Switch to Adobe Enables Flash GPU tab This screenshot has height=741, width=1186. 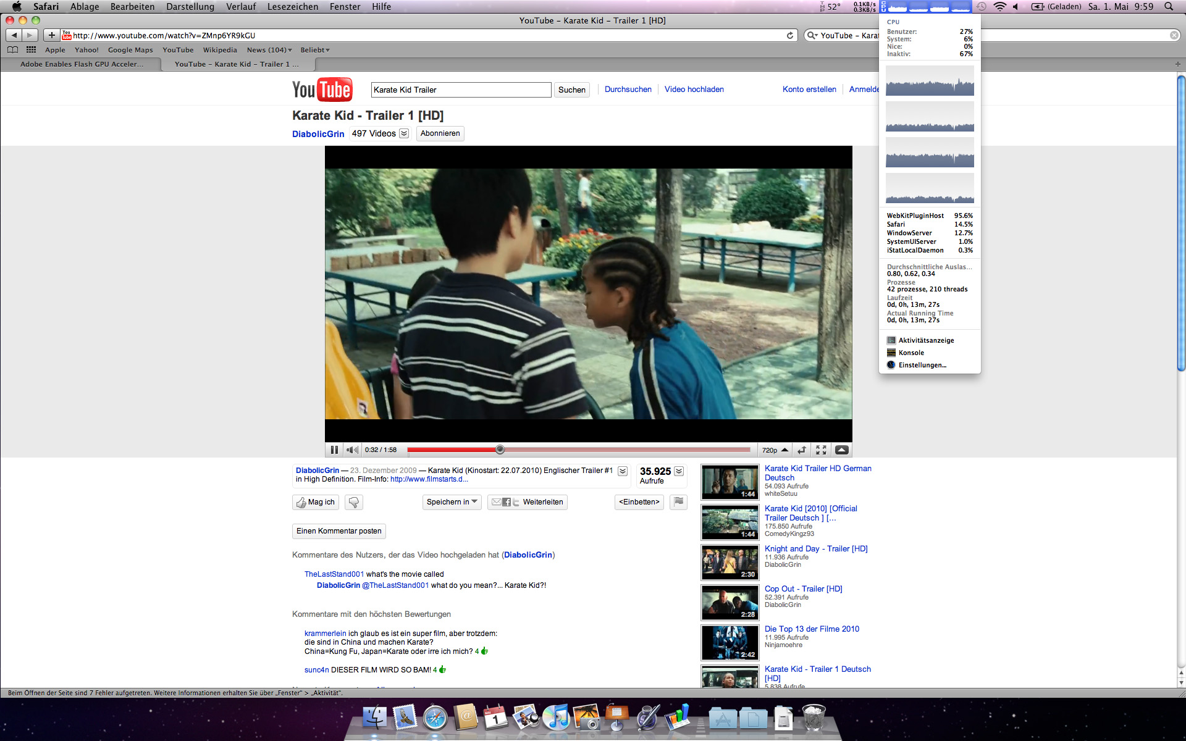(x=82, y=64)
